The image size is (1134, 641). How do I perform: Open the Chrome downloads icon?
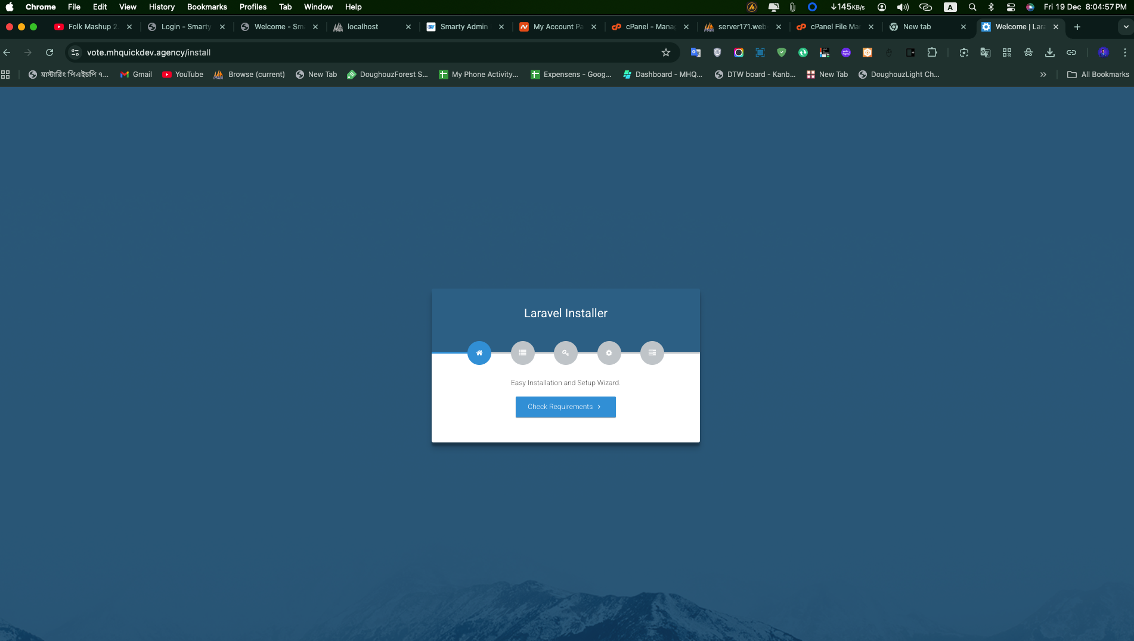pos(1050,52)
